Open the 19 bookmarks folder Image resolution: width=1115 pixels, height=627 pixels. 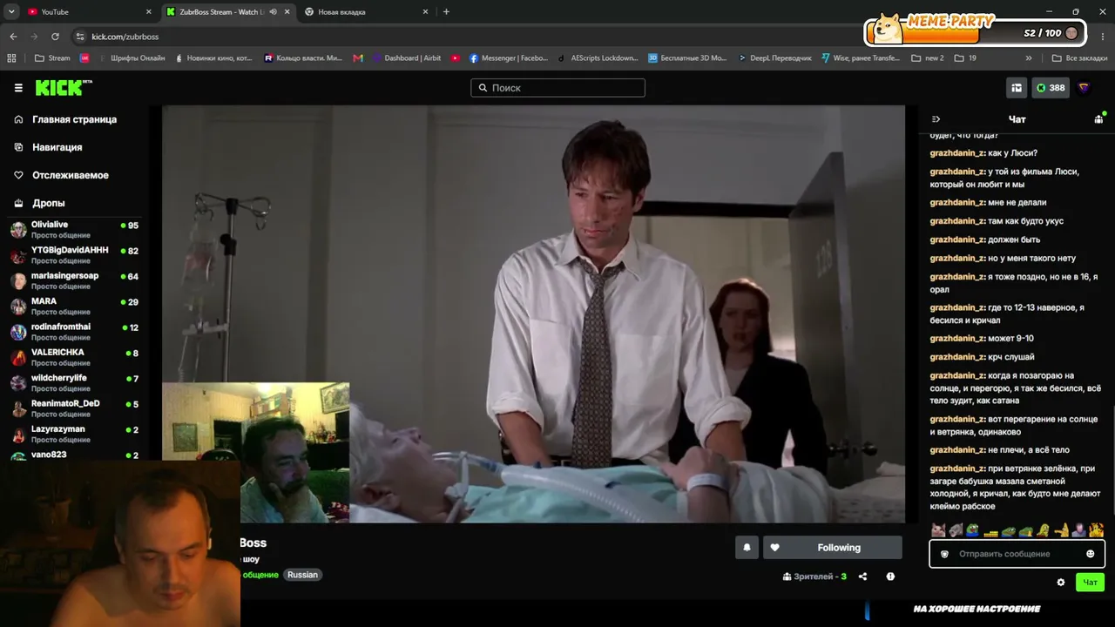tap(965, 58)
